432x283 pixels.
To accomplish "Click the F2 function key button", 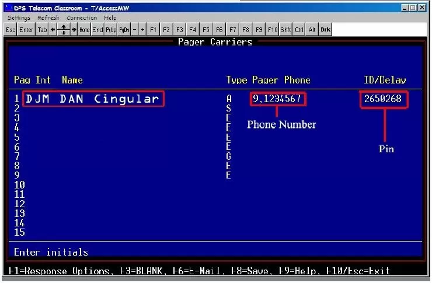I will point(166,29).
